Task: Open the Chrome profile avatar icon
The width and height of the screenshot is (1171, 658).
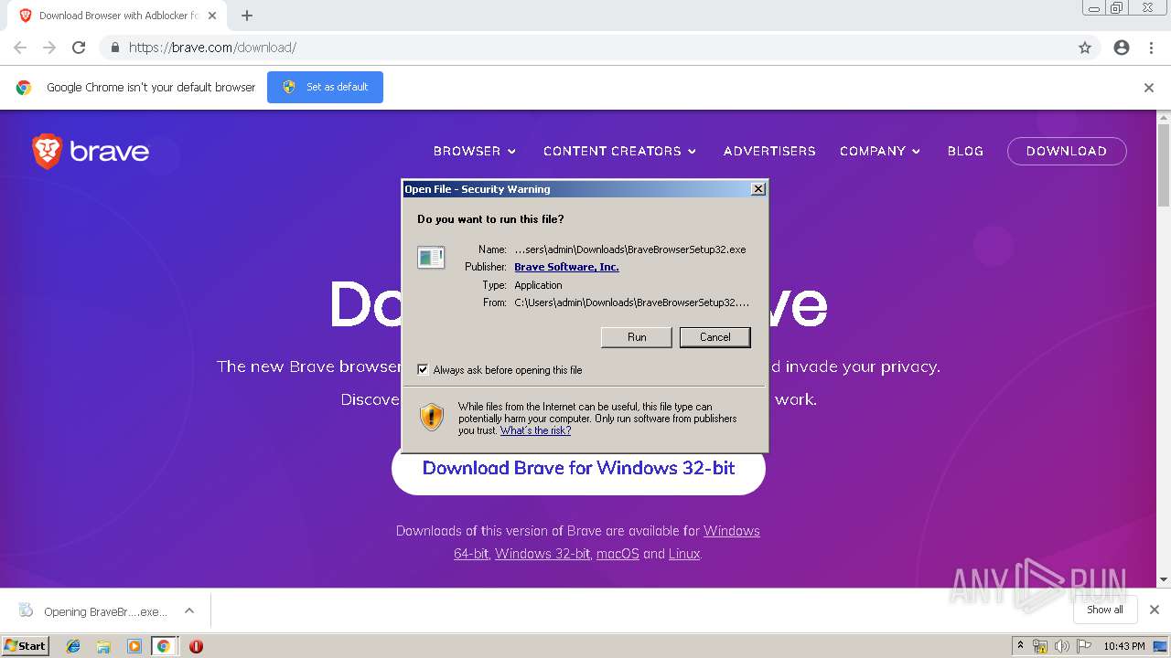Action: tap(1122, 48)
